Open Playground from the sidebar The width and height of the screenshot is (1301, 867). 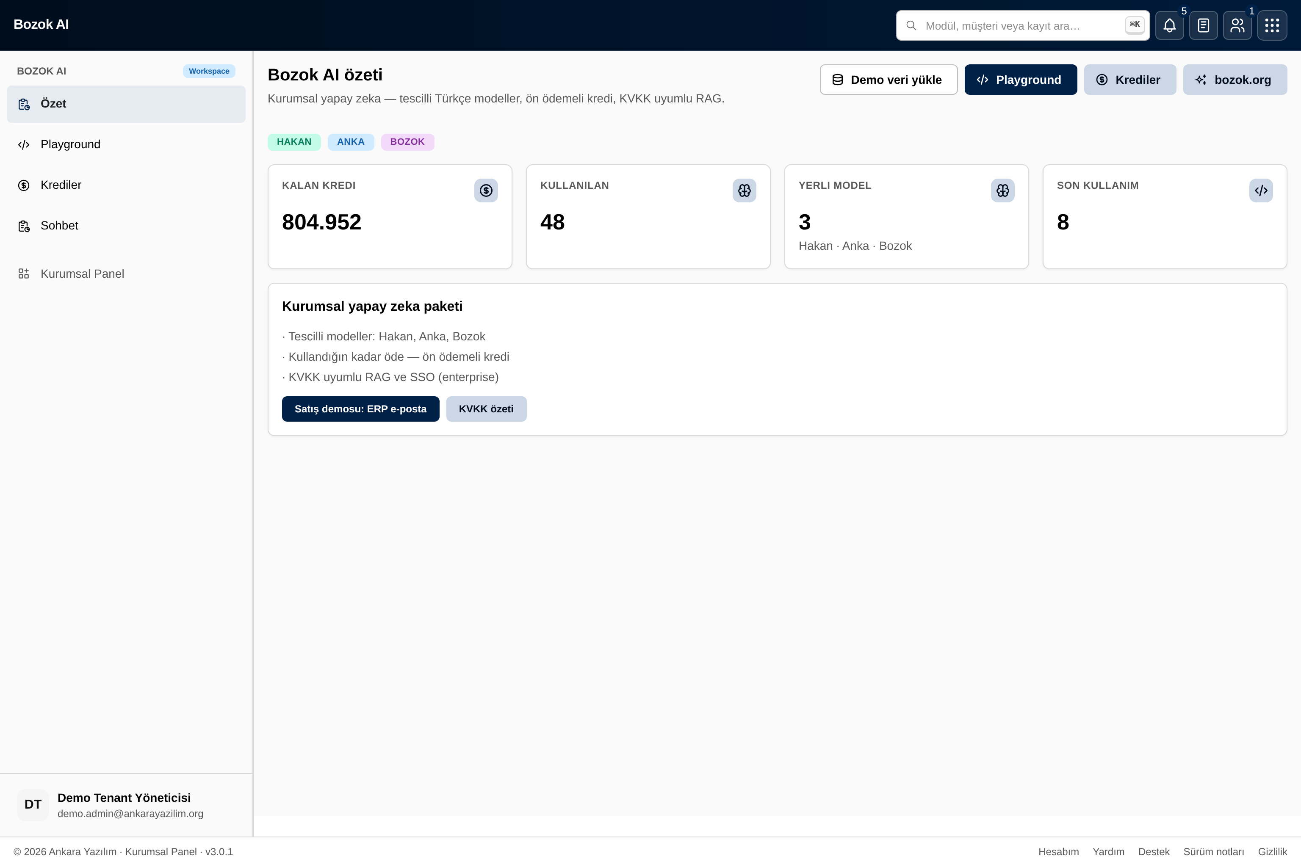coord(126,145)
